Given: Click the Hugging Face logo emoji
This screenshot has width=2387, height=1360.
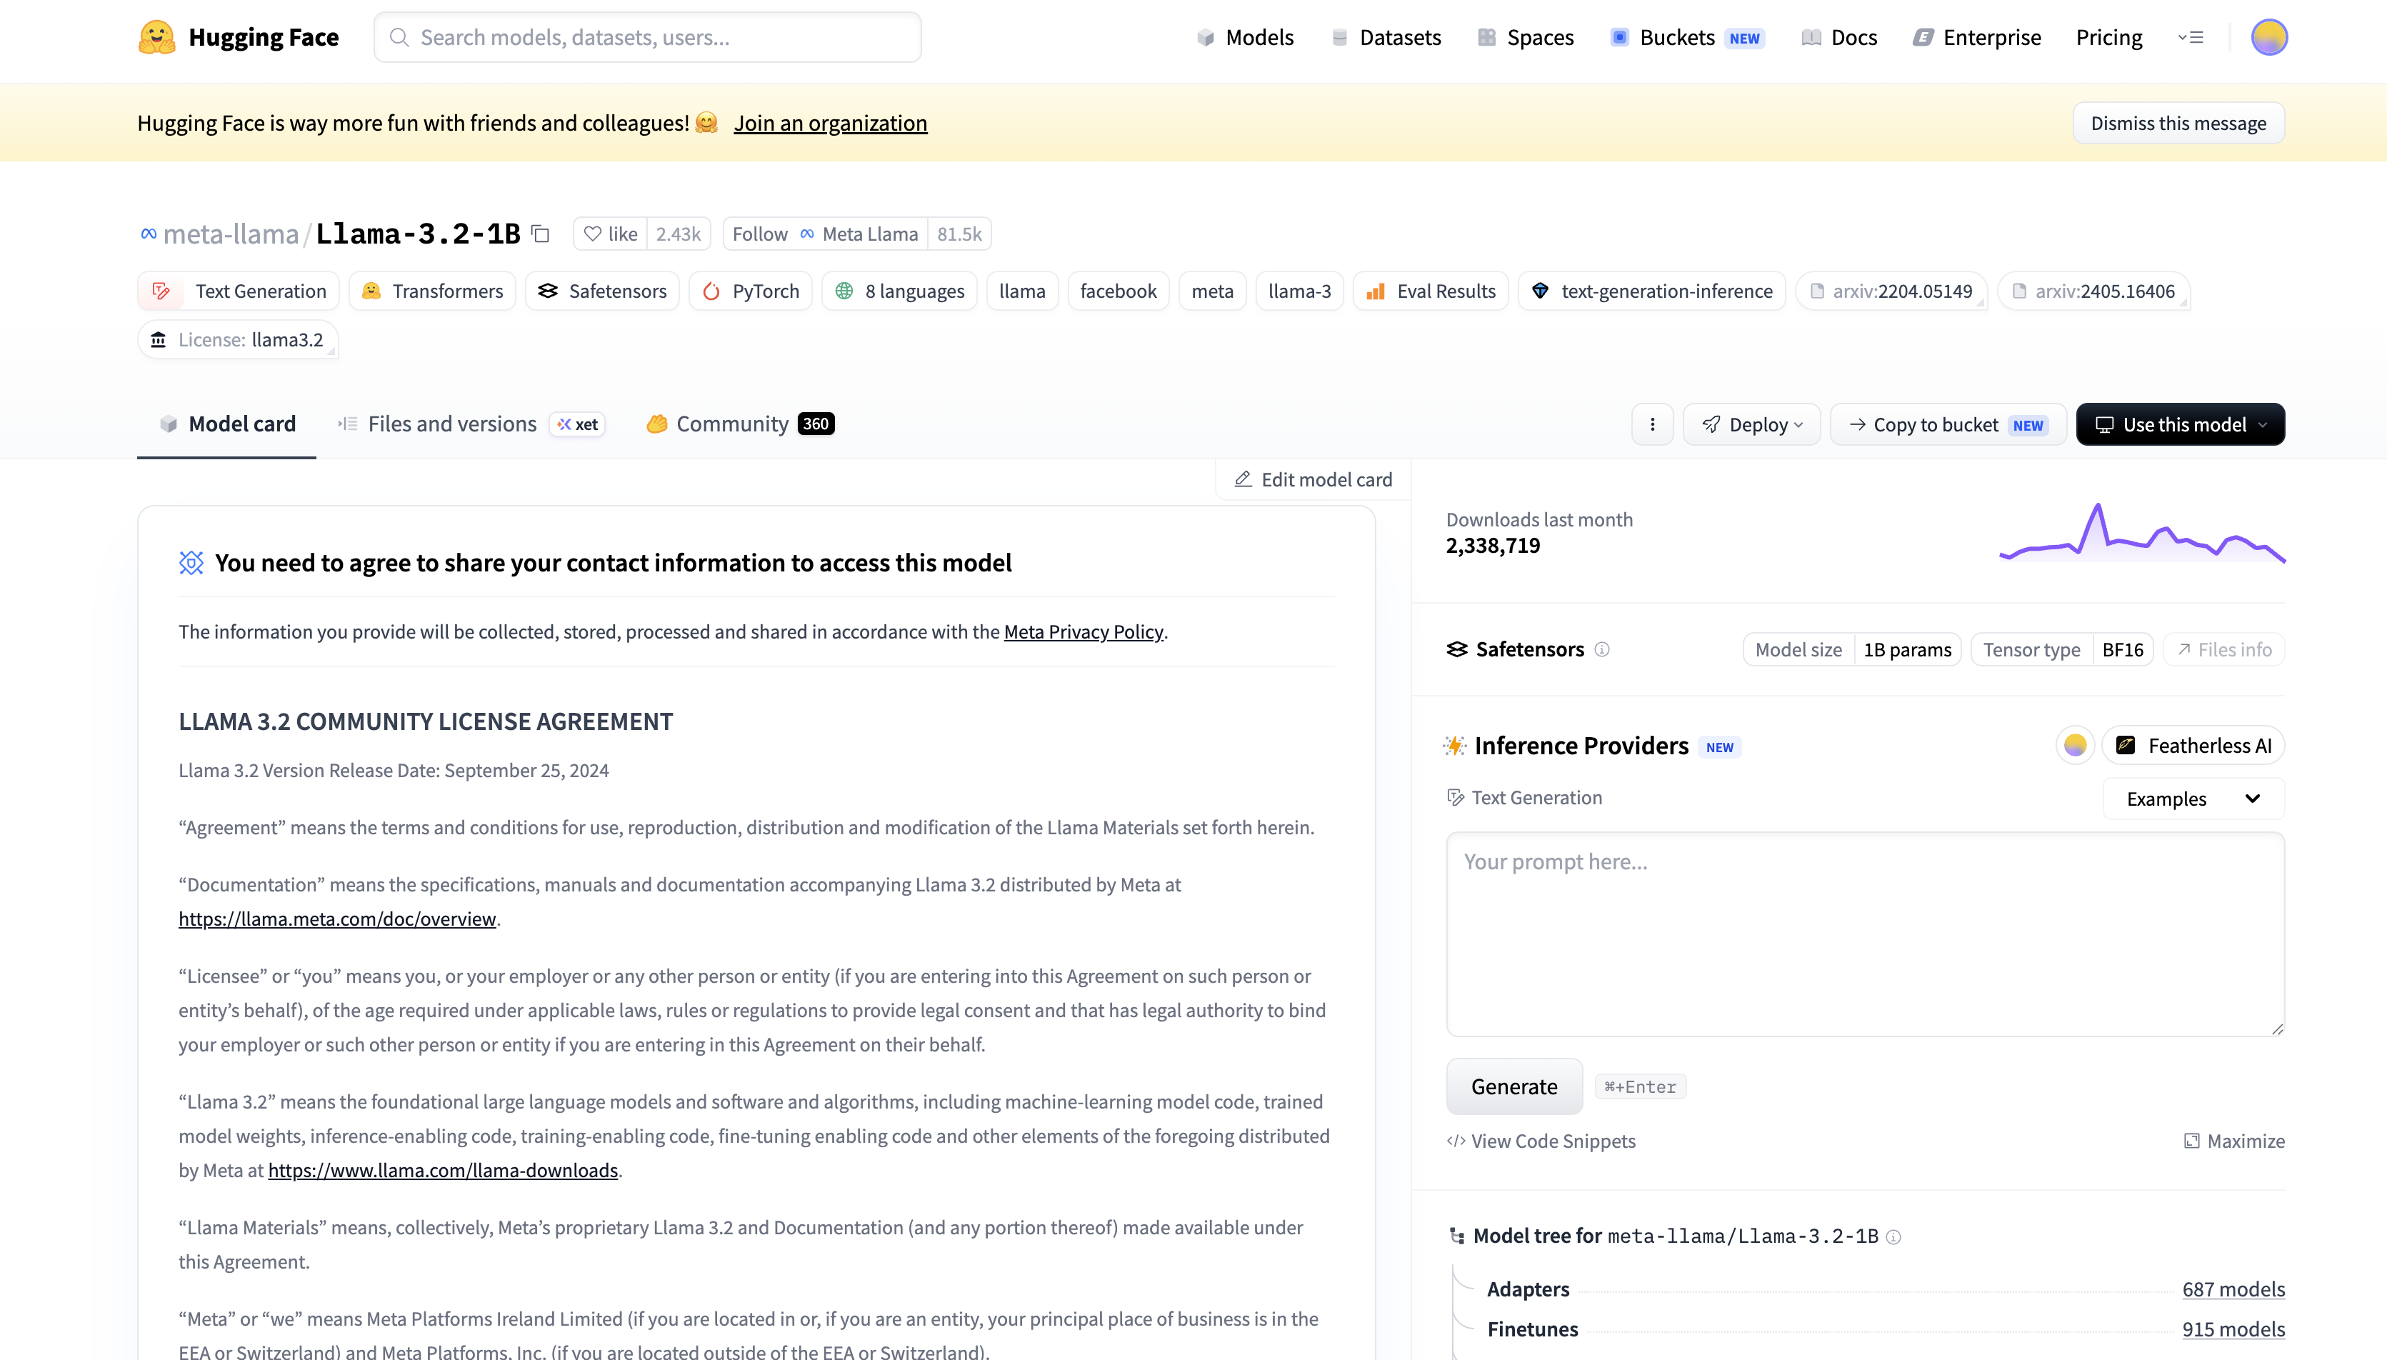Looking at the screenshot, I should (x=156, y=37).
